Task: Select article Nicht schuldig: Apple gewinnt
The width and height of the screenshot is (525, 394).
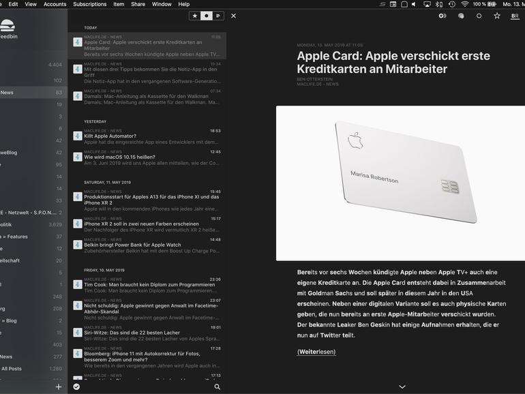Action: (x=147, y=309)
